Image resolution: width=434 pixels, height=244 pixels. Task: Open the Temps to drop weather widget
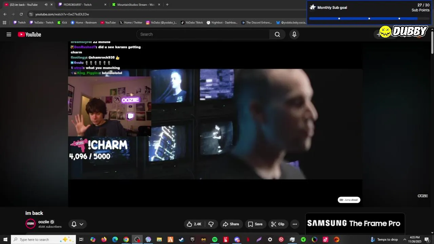tap(384, 240)
